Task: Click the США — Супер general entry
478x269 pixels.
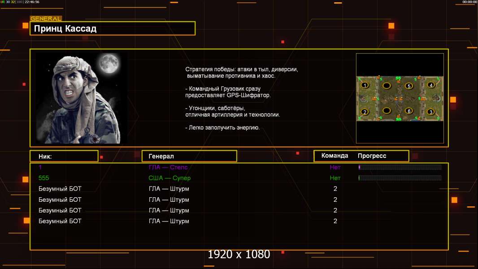Action: click(169, 178)
